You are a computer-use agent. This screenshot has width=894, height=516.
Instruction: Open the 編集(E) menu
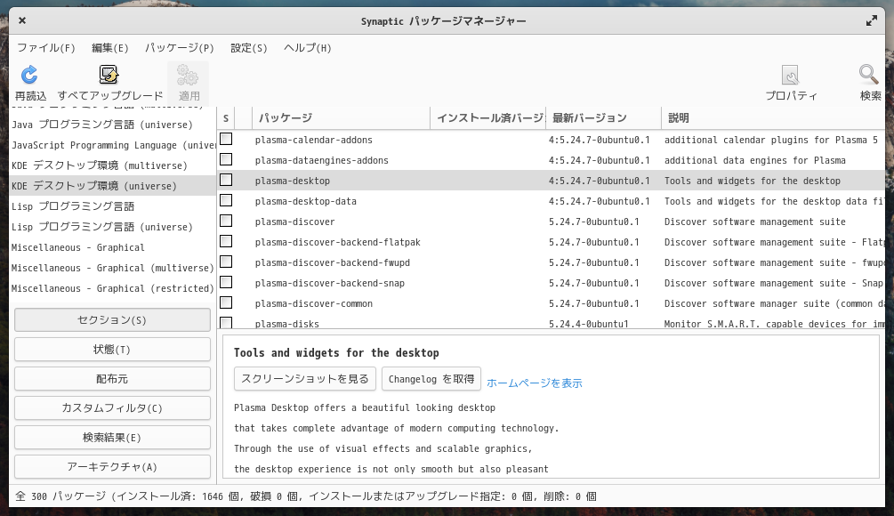coord(110,48)
